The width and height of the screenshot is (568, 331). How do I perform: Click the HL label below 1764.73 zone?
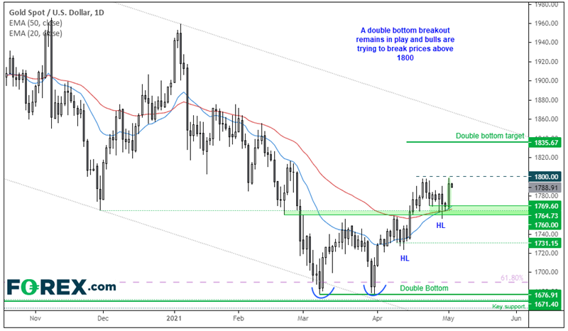click(440, 225)
